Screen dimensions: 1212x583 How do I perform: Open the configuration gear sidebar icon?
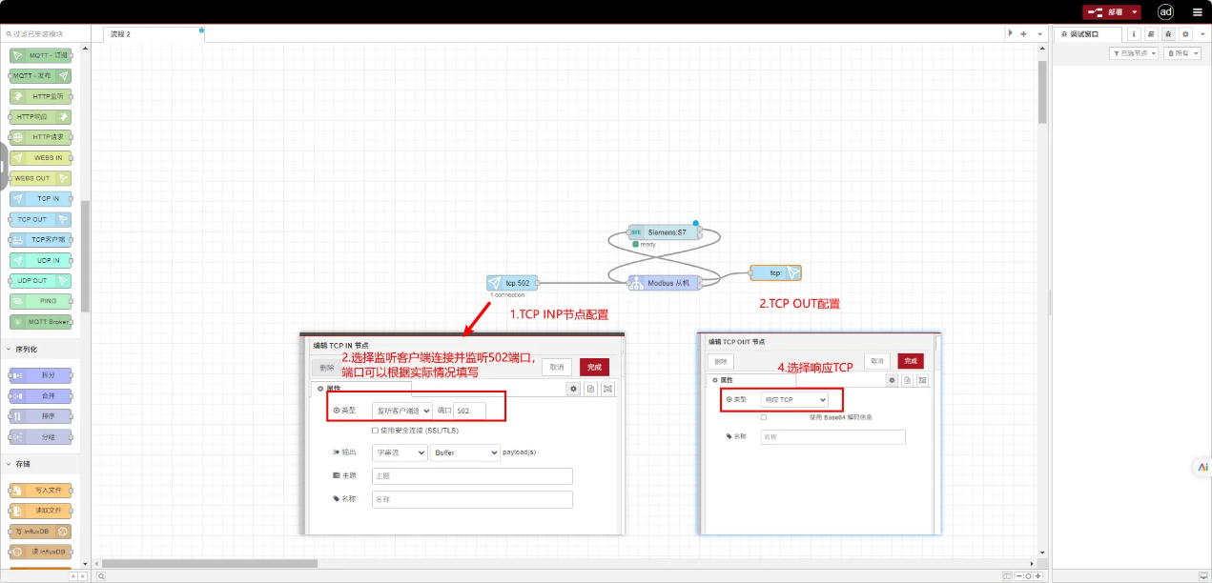(1185, 33)
